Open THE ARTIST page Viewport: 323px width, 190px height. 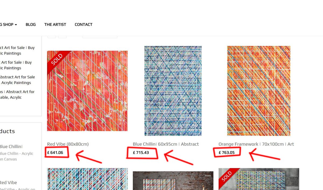click(55, 24)
